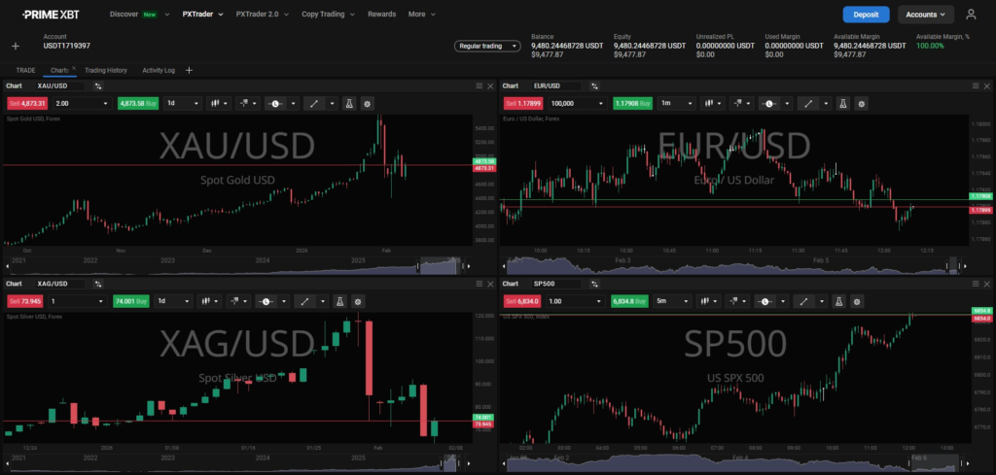Screen dimensions: 996x475
Task: Click the user profile icon
Action: (971, 14)
